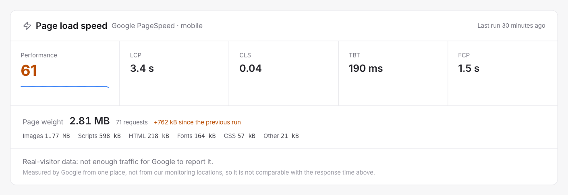Viewport: 568px width, 195px height.
Task: Click the "Page weight" label
Action: pos(43,122)
